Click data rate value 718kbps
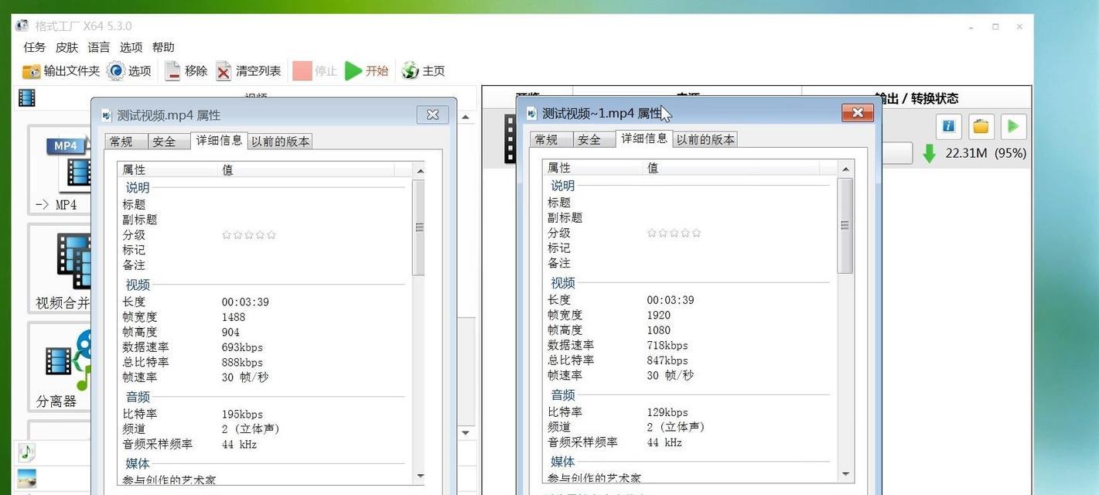This screenshot has width=1099, height=495. (x=667, y=345)
